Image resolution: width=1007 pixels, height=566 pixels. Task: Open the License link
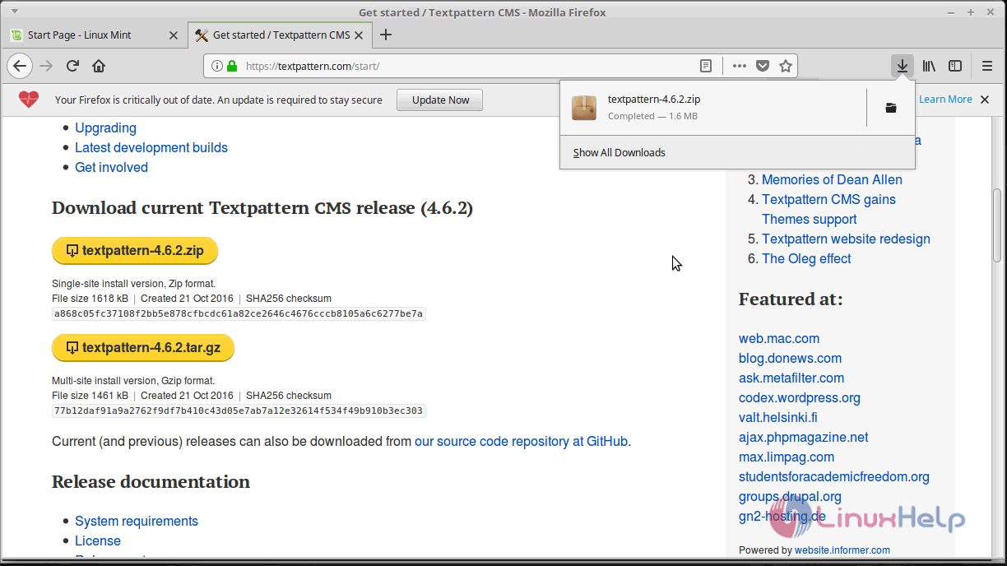coord(98,540)
